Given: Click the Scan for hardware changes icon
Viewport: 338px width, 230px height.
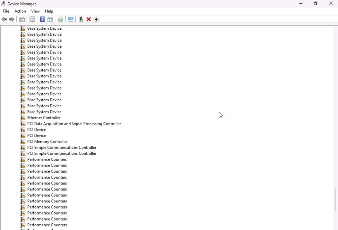Looking at the screenshot, I should [x=71, y=19].
